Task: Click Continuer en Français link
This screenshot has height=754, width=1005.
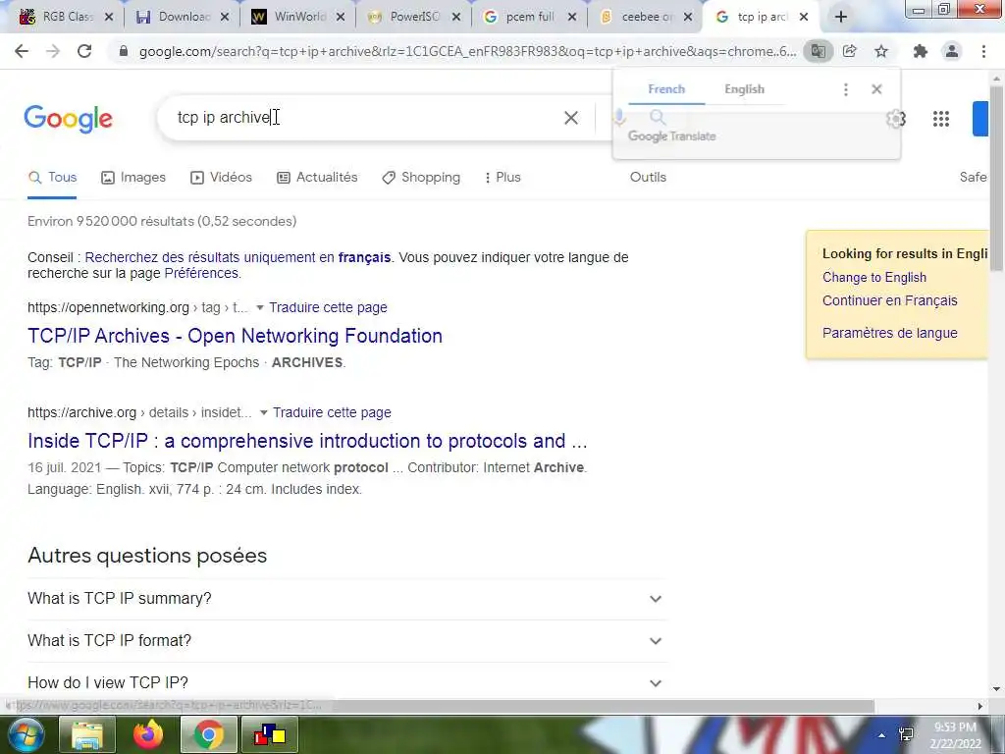Action: point(889,300)
